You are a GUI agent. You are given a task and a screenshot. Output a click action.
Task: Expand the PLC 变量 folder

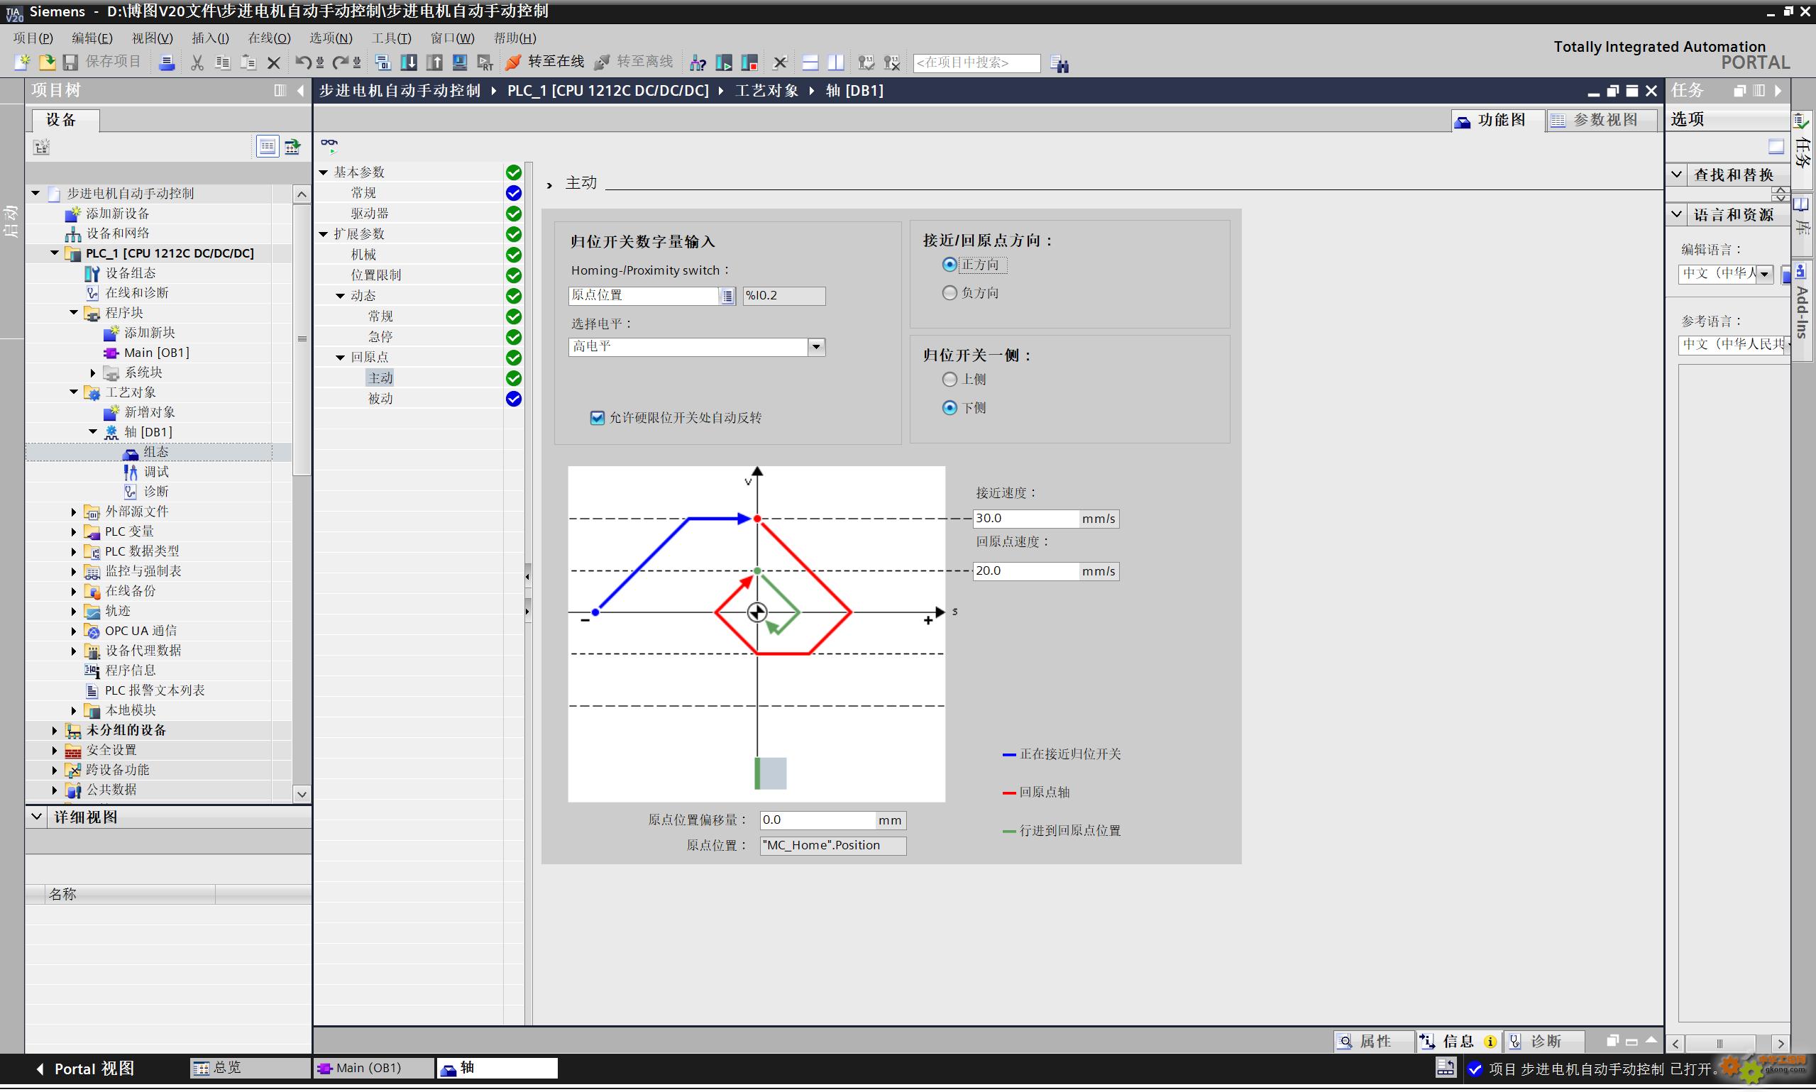click(74, 531)
